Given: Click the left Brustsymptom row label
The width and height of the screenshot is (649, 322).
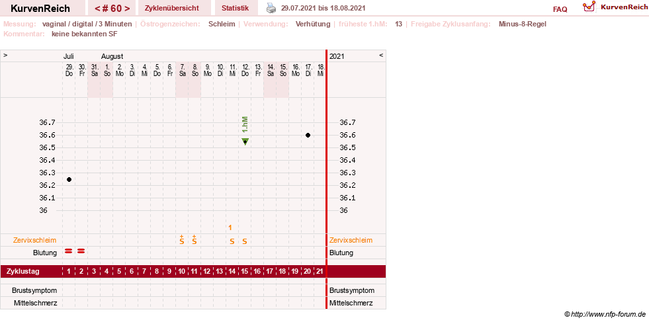Looking at the screenshot, I should [34, 290].
